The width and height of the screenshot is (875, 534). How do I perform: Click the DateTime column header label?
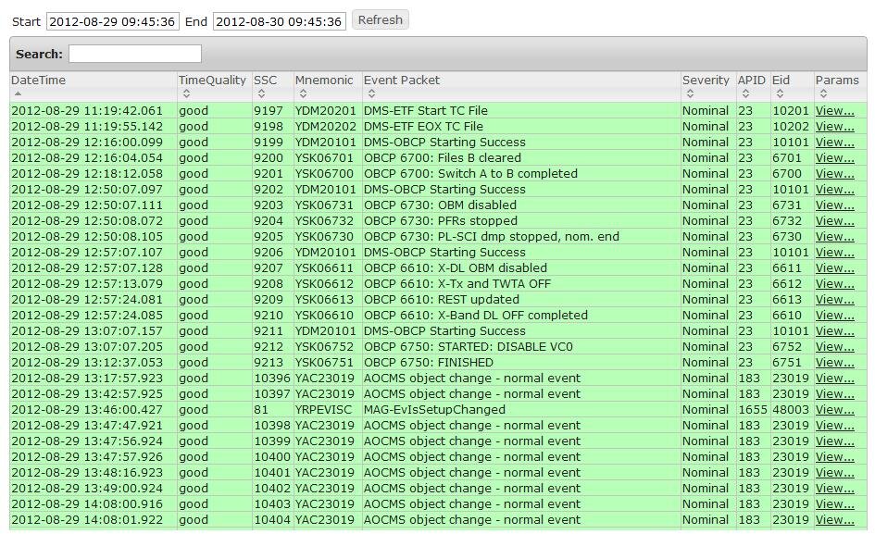(39, 80)
